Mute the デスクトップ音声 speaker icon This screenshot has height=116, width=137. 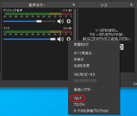[60, 21]
